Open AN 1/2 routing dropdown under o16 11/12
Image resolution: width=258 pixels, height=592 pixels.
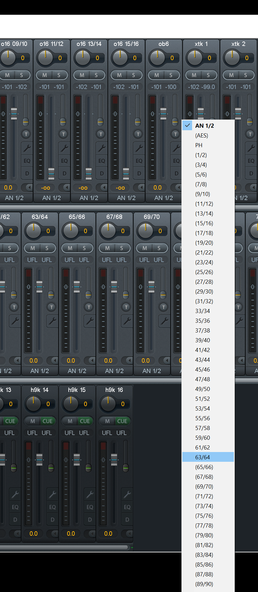(x=52, y=198)
